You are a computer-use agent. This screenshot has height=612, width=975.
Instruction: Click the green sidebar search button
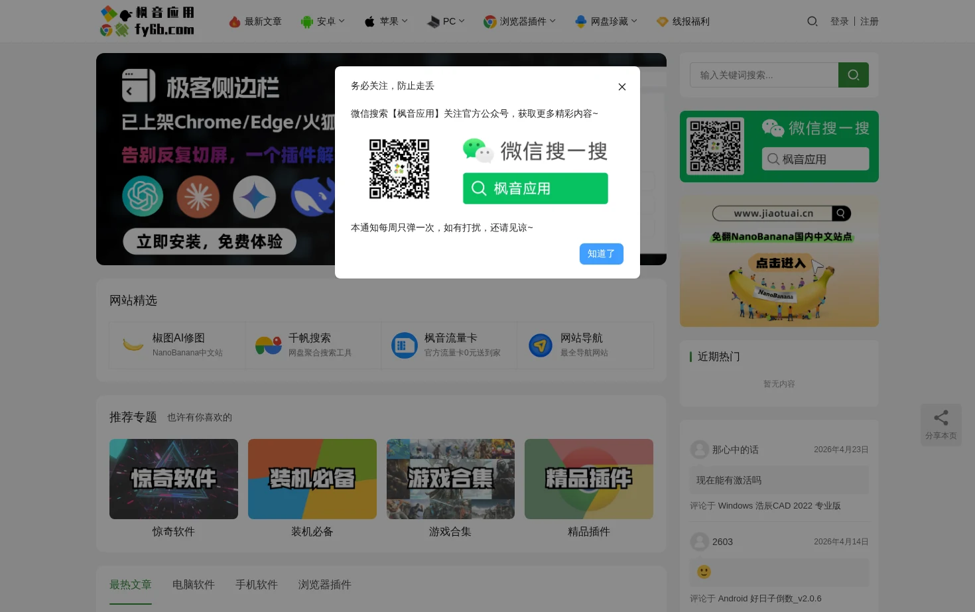pyautogui.click(x=854, y=75)
